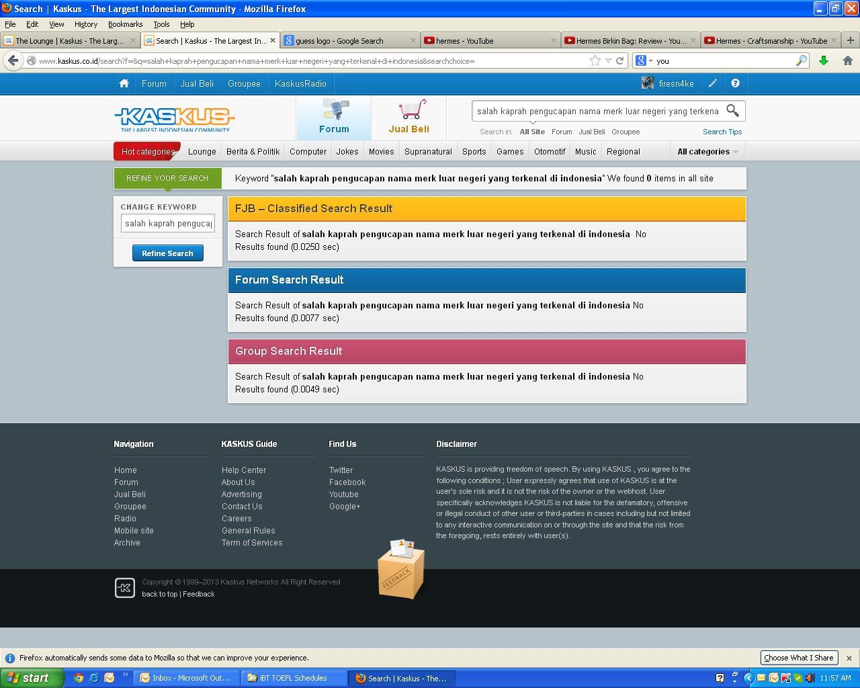Open the Supranatural category
This screenshot has height=688, width=860.
pyautogui.click(x=428, y=151)
